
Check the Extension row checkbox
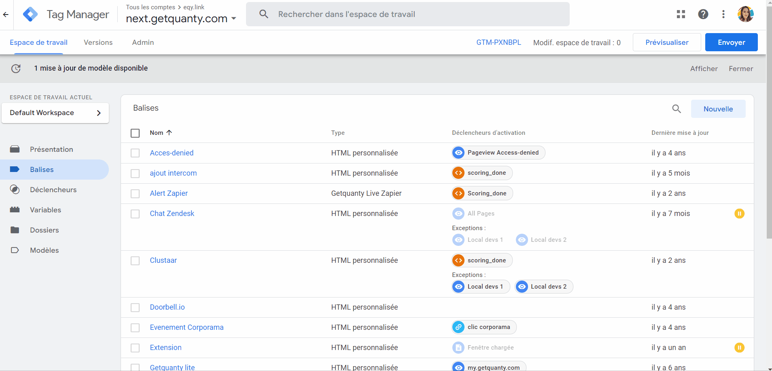coord(135,348)
